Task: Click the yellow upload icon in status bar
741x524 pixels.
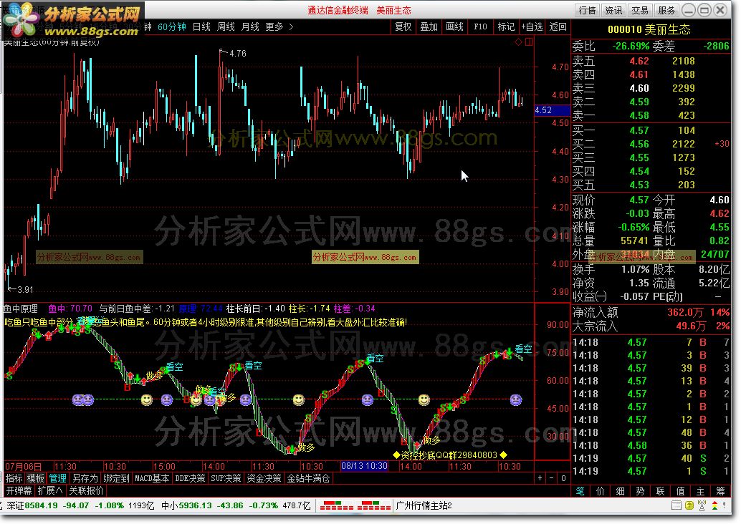Action: click(x=689, y=505)
